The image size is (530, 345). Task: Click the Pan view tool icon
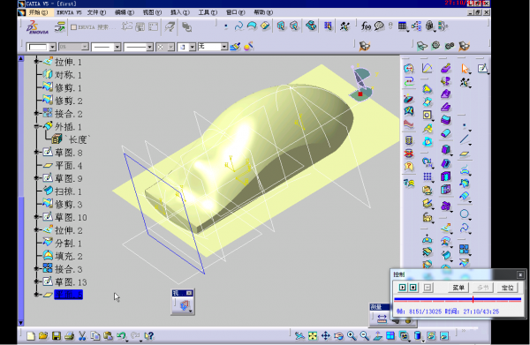pyautogui.click(x=325, y=335)
